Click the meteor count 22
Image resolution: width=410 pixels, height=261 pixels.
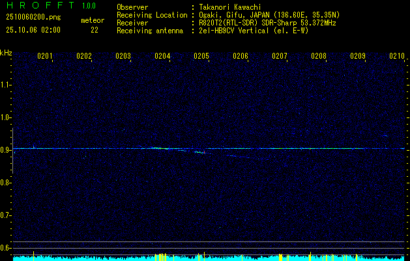click(x=95, y=30)
